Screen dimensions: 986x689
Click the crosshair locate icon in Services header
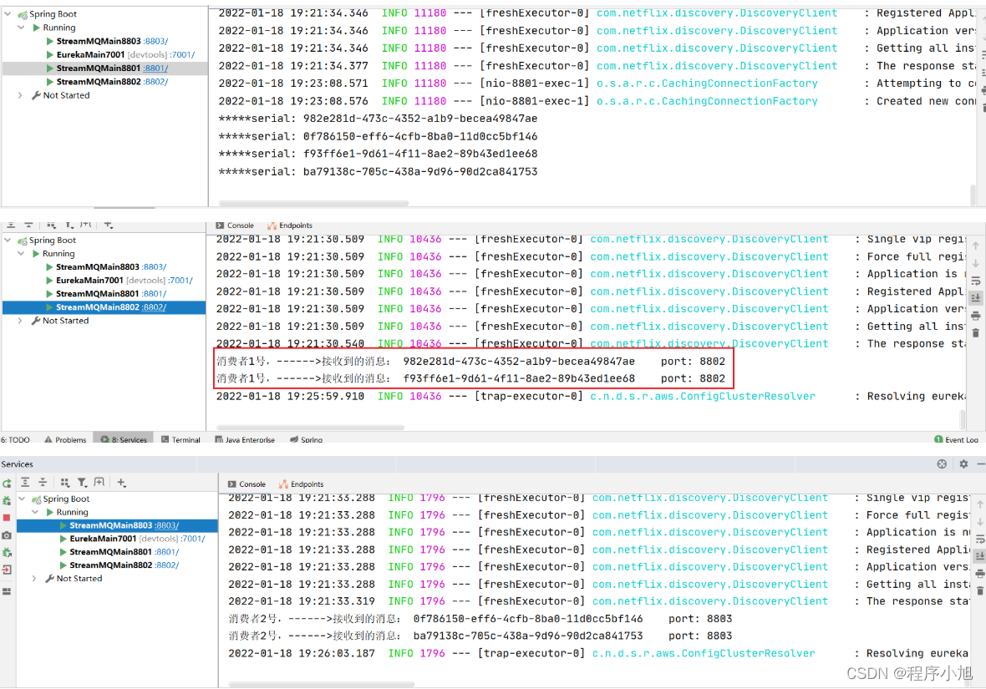pos(942,464)
